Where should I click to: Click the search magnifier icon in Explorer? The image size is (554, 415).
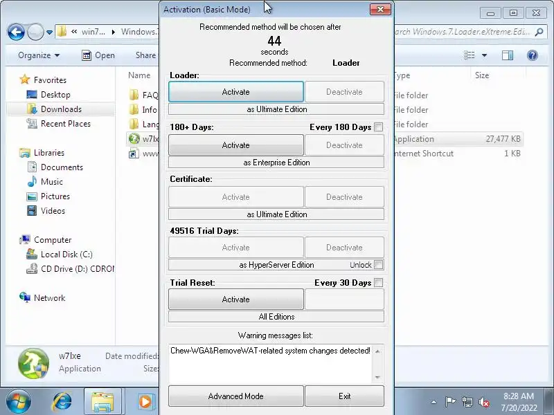[539, 32]
